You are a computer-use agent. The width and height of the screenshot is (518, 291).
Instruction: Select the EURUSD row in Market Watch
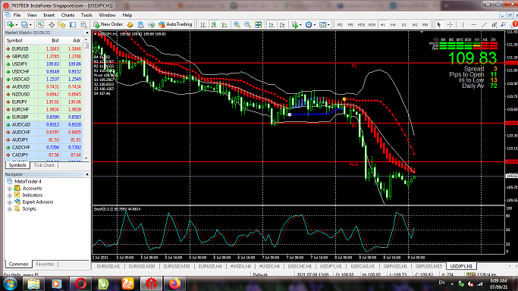click(43, 48)
